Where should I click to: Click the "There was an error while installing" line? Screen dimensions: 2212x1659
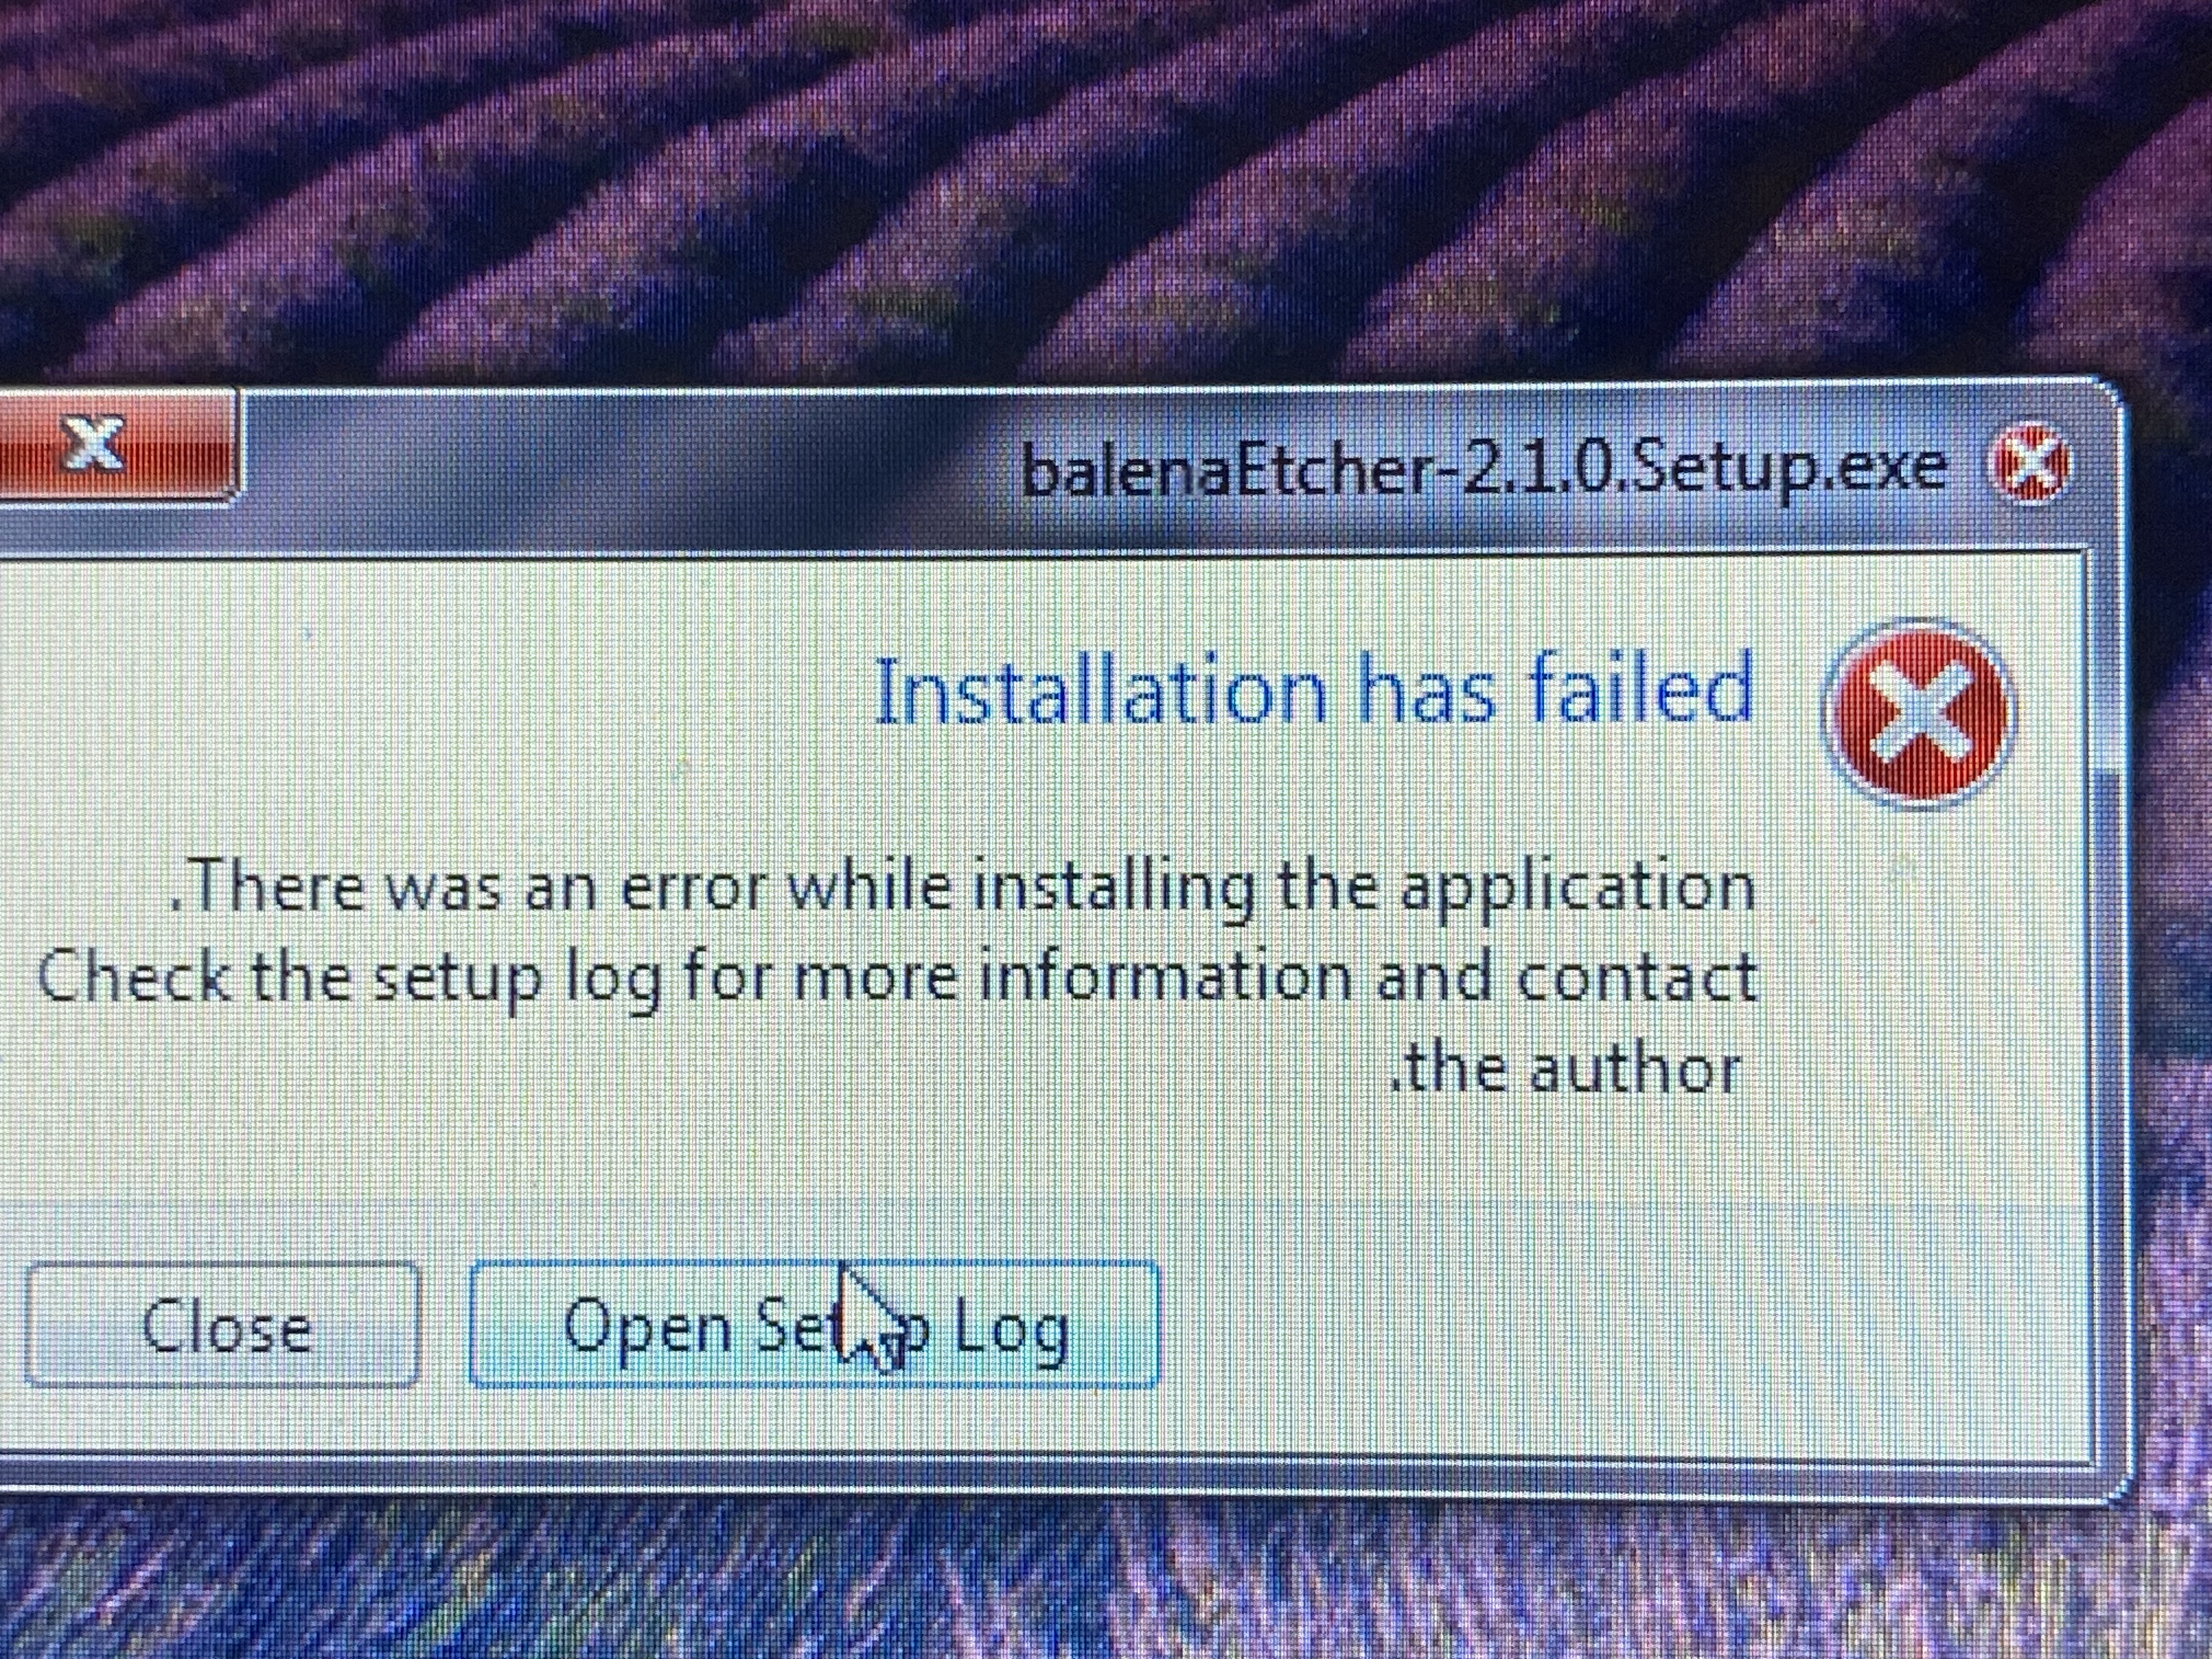pos(962,887)
